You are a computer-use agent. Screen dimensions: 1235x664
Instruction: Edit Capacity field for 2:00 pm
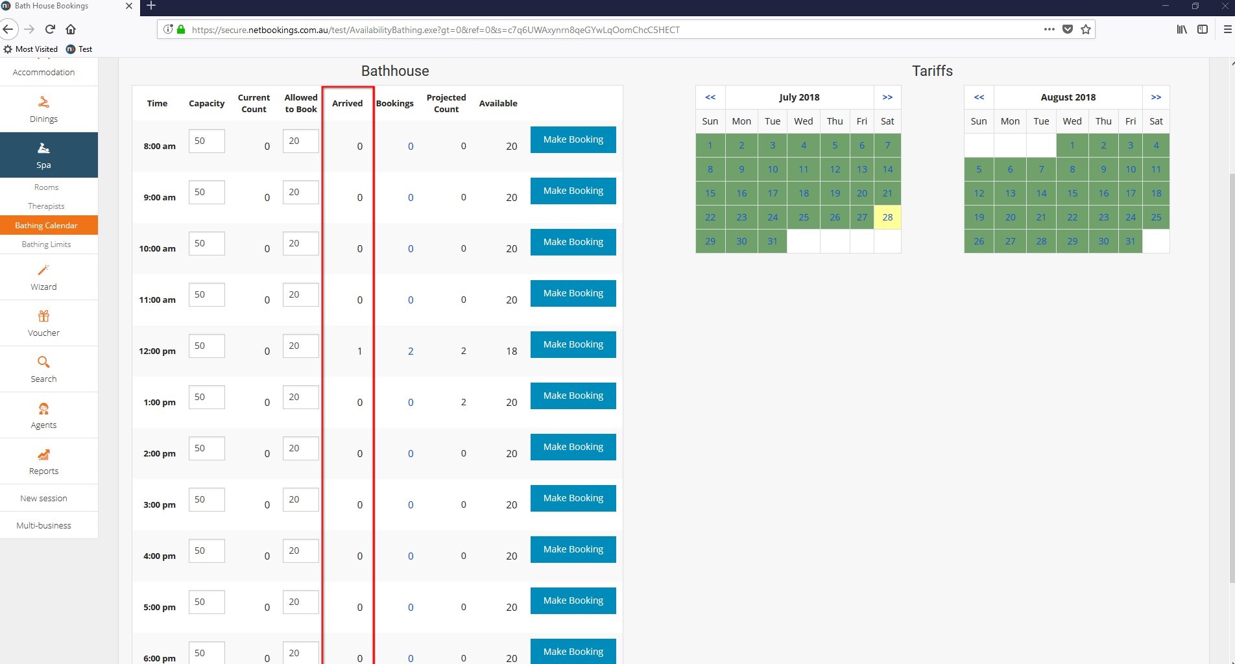[207, 448]
